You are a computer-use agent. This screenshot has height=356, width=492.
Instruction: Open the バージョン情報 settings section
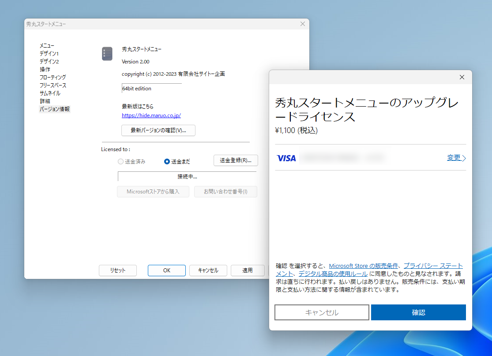(x=54, y=109)
